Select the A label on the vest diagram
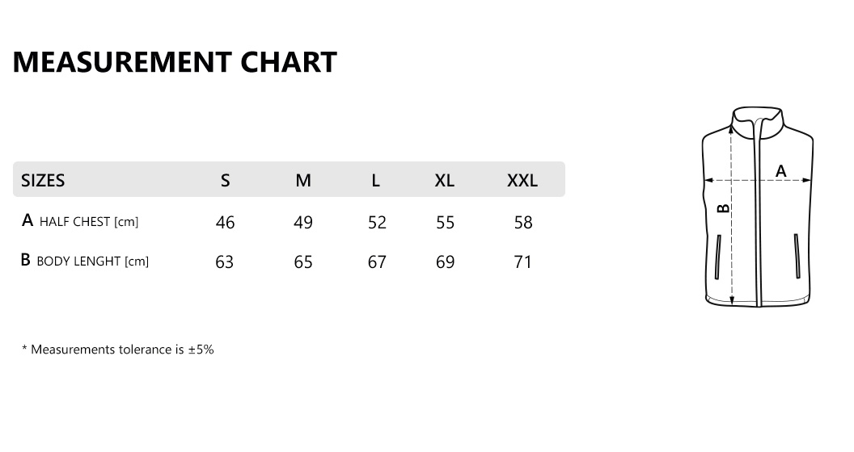Image resolution: width=854 pixels, height=452 pixels. coord(781,171)
